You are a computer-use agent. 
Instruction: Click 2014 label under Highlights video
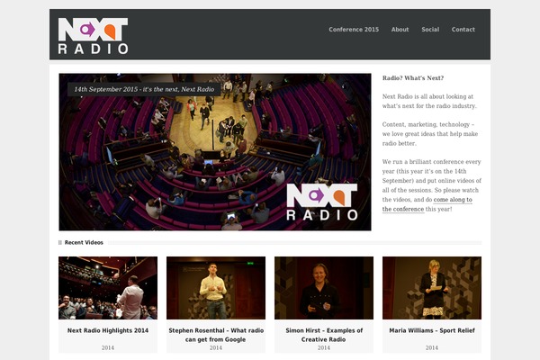(x=108, y=348)
